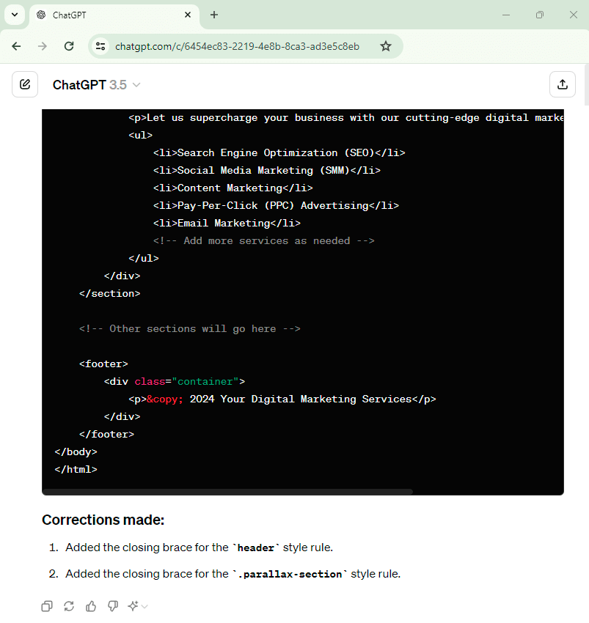The height and width of the screenshot is (623, 589).
Task: Give thumbs up to the response
Action: coord(91,606)
